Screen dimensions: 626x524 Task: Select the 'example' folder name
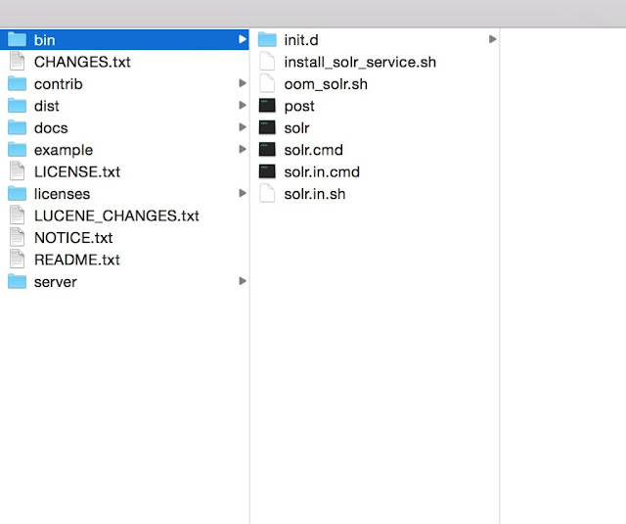pos(64,150)
